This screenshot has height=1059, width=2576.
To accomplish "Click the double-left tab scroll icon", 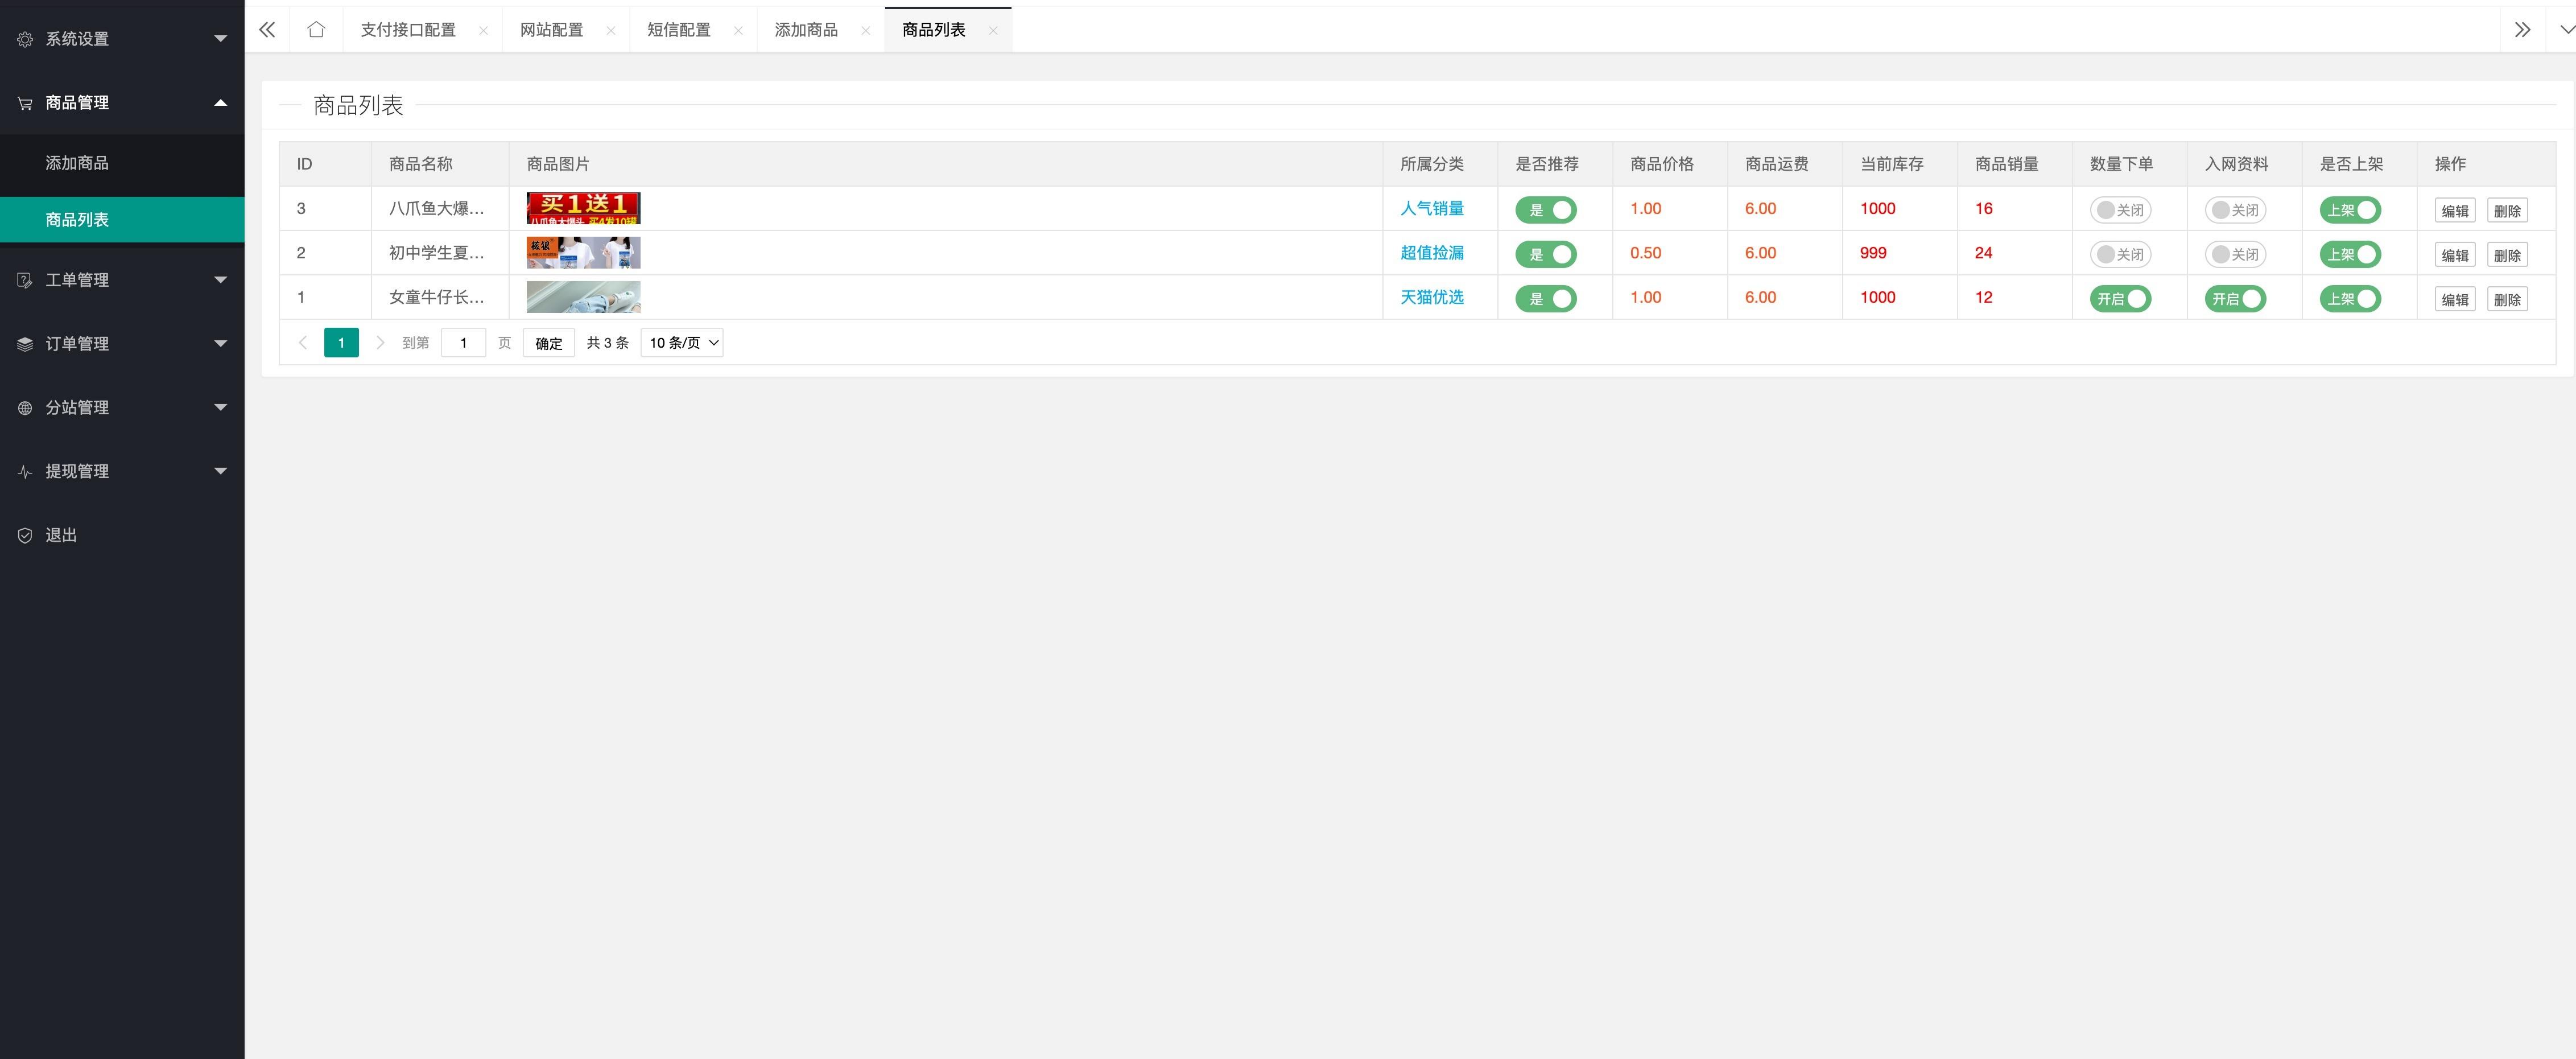I will [x=267, y=30].
